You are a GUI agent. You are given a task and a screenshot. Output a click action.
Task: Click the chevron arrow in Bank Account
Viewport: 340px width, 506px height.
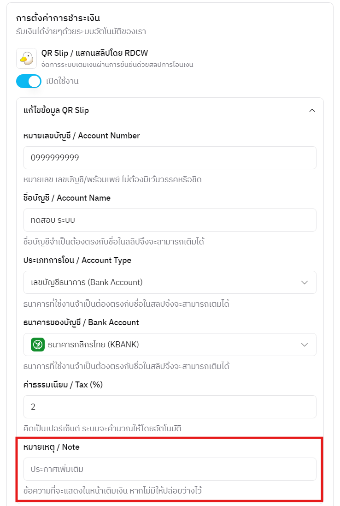[304, 345]
